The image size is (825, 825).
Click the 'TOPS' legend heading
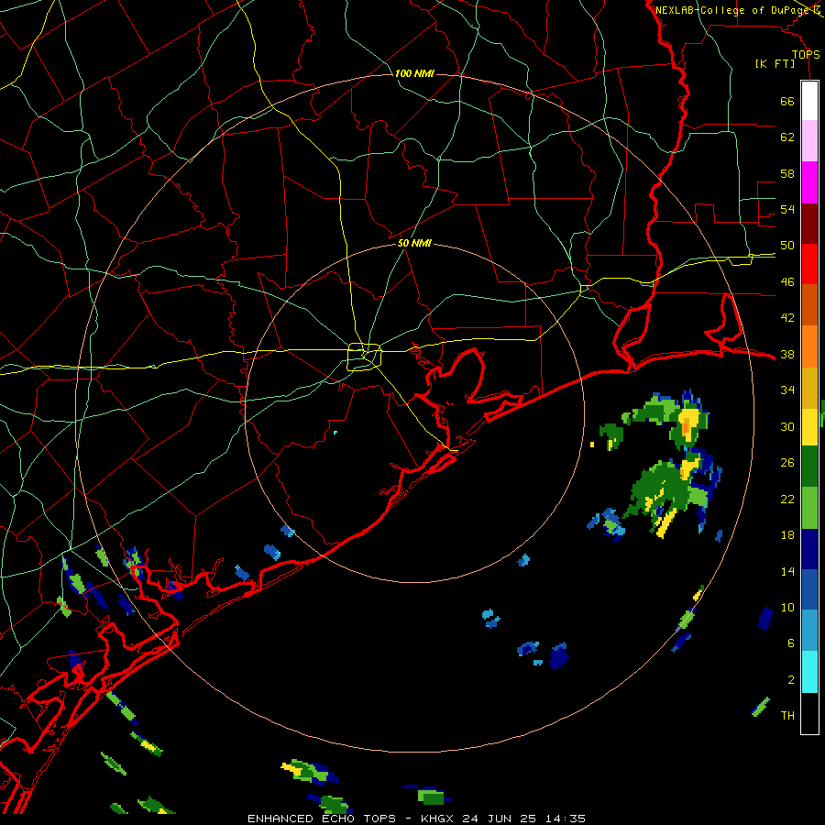806,54
